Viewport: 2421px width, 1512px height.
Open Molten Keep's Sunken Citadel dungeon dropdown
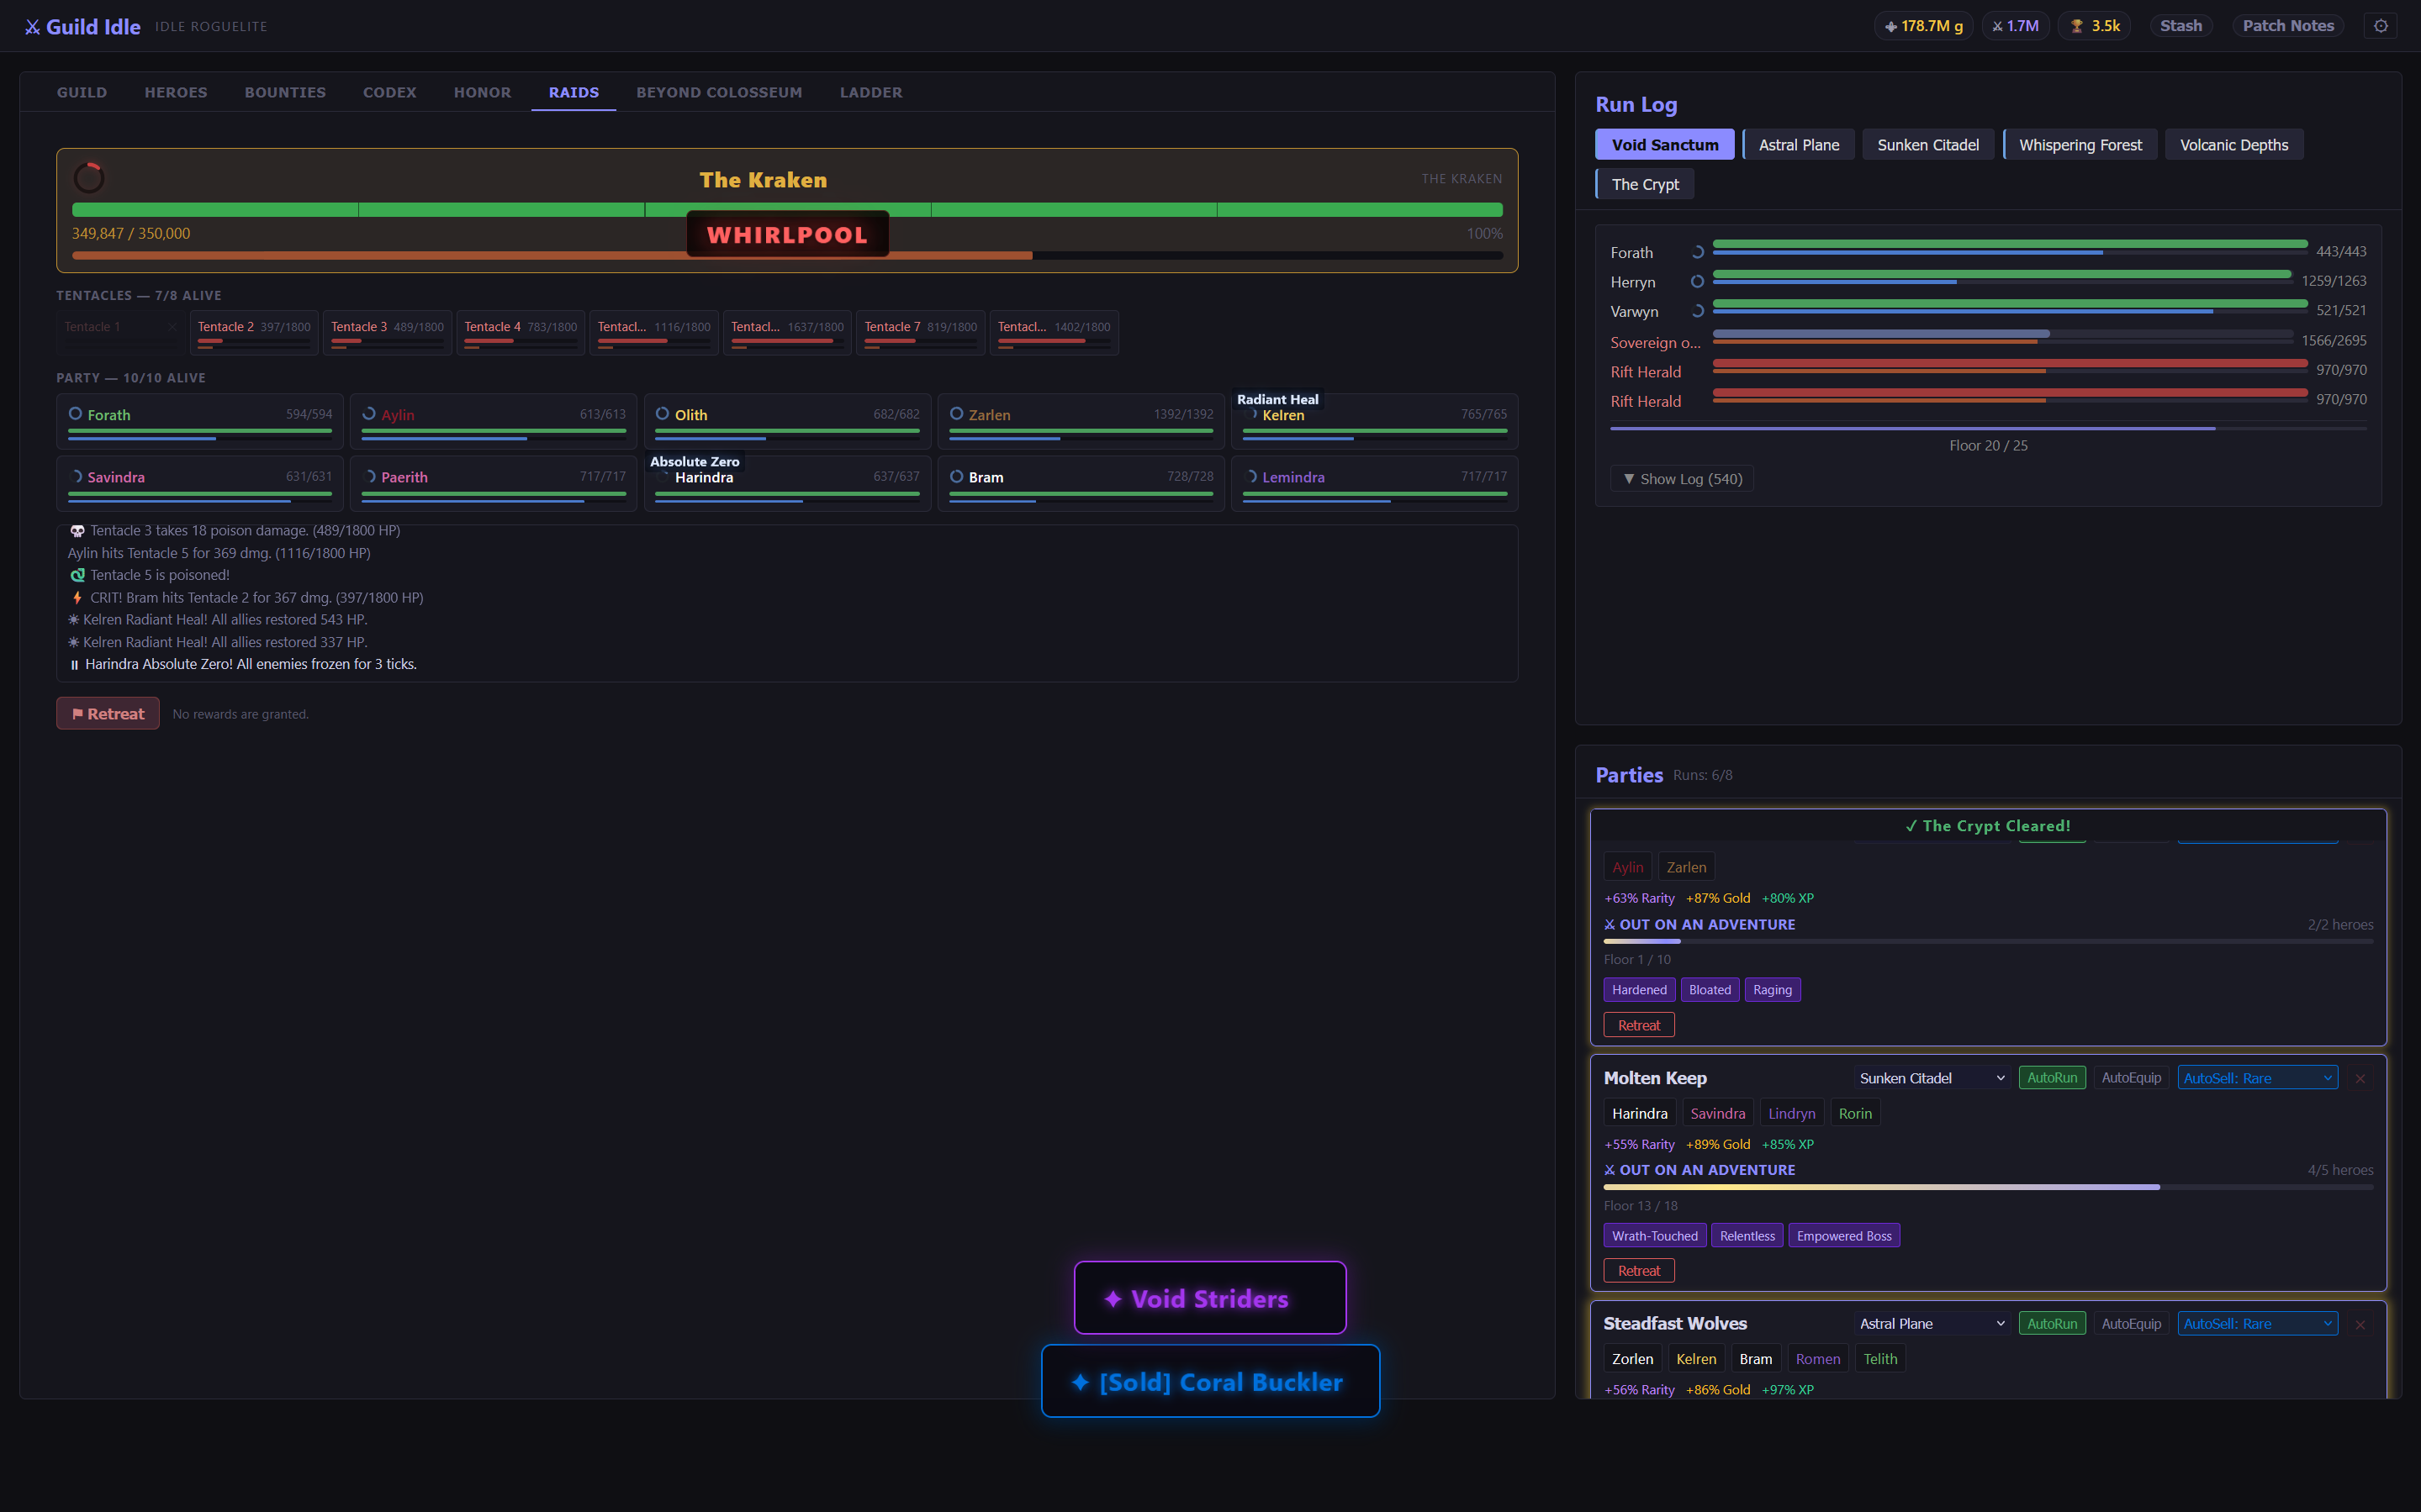coord(1931,1078)
